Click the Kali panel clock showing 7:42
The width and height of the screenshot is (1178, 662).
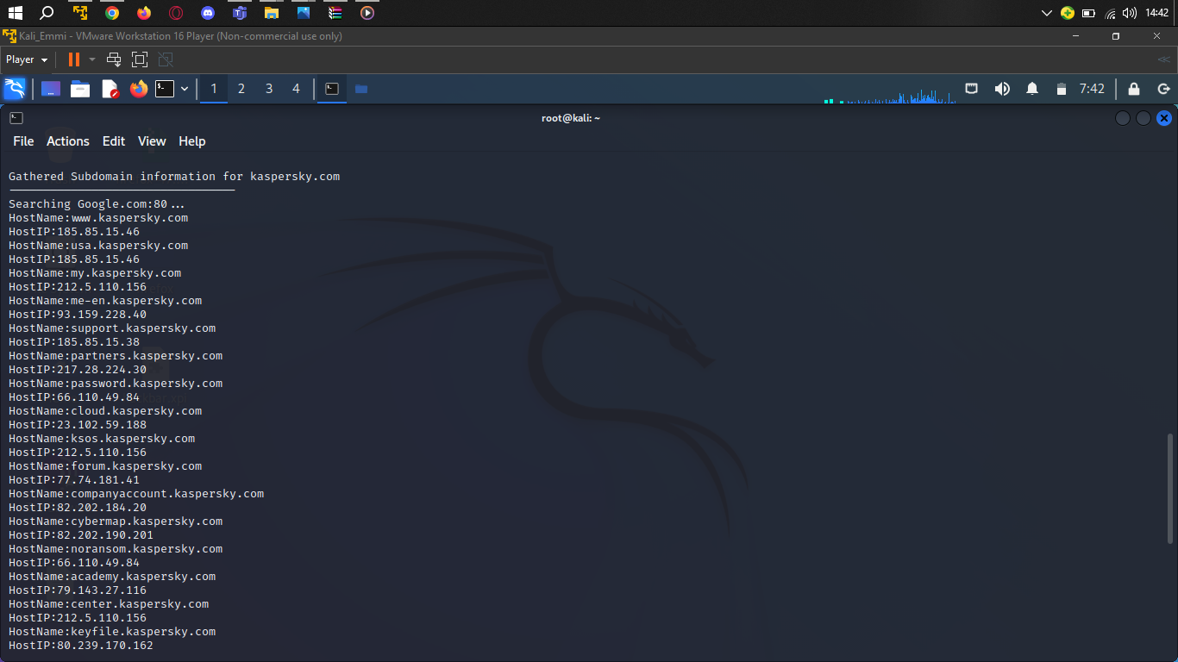(x=1092, y=89)
